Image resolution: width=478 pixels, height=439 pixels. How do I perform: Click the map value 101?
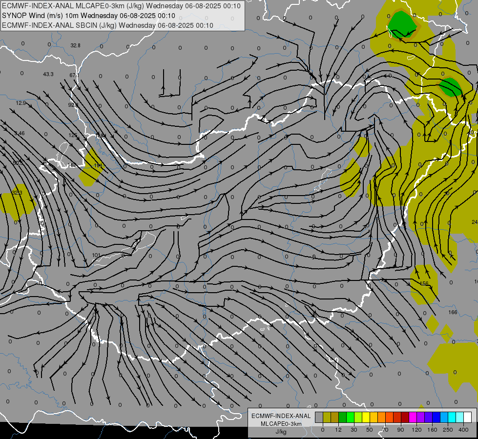point(96,255)
